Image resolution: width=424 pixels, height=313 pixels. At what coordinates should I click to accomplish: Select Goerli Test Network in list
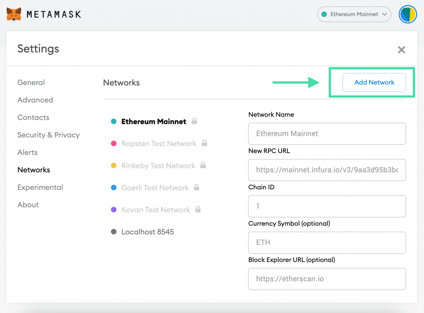[x=155, y=188]
